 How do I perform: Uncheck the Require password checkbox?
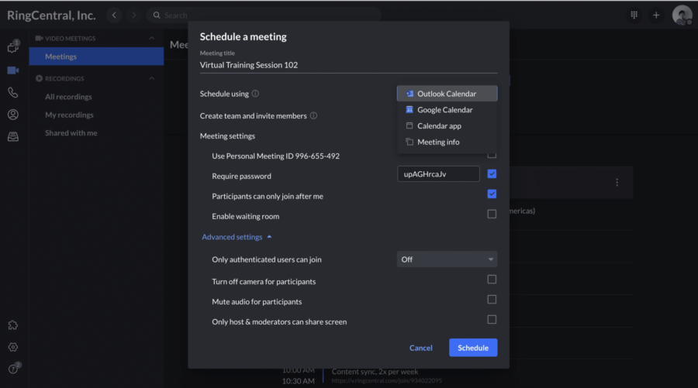492,174
